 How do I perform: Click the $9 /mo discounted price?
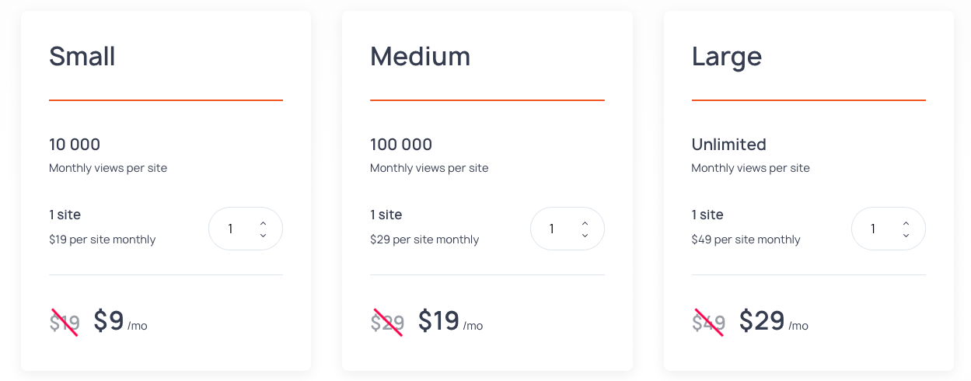pos(121,320)
